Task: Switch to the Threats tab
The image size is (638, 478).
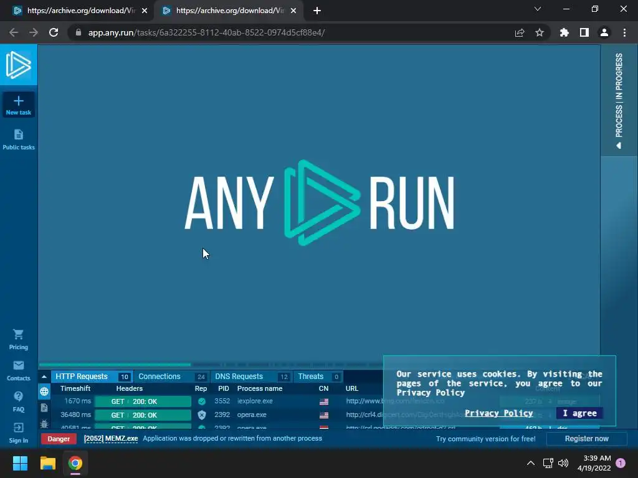Action: click(318, 377)
